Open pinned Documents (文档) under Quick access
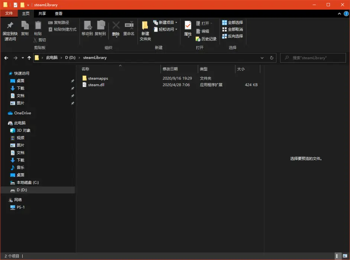This screenshot has width=350, height=260. (20, 96)
